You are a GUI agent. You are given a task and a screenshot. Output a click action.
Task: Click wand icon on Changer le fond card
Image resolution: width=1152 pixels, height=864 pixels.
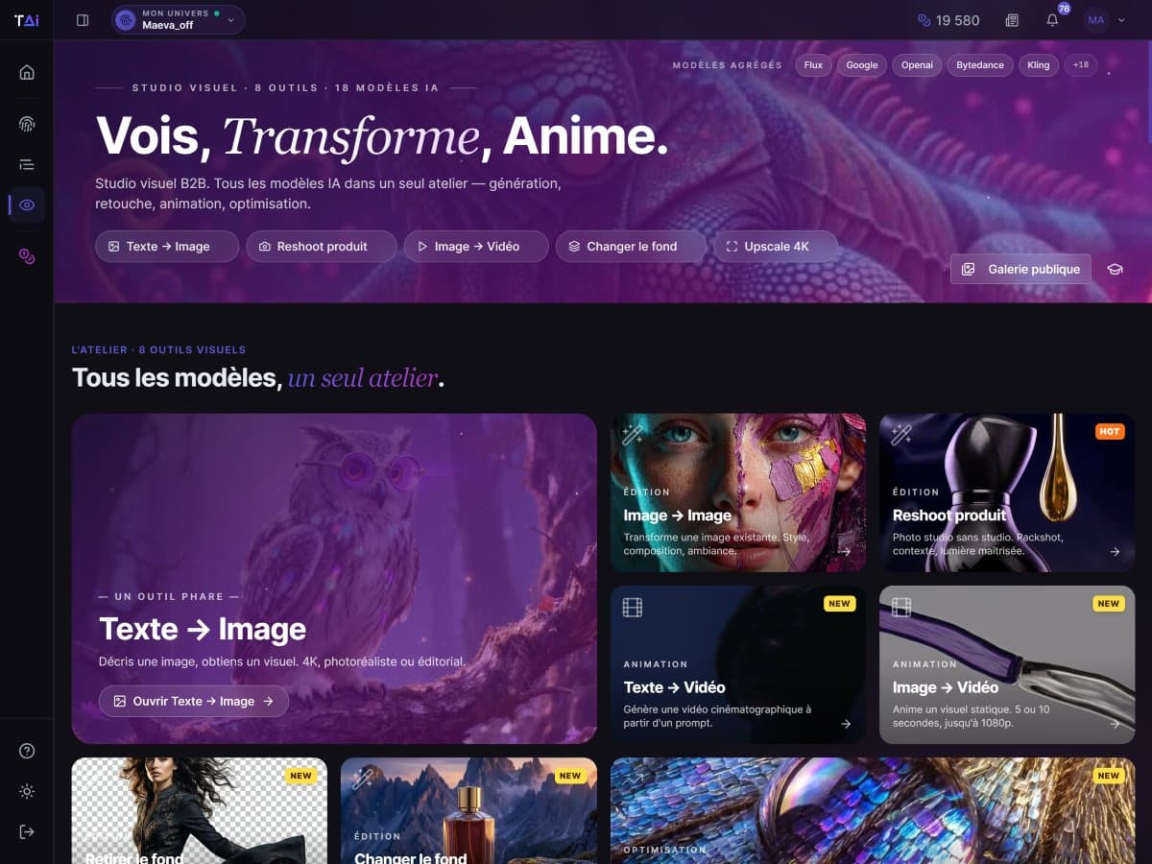click(x=362, y=779)
